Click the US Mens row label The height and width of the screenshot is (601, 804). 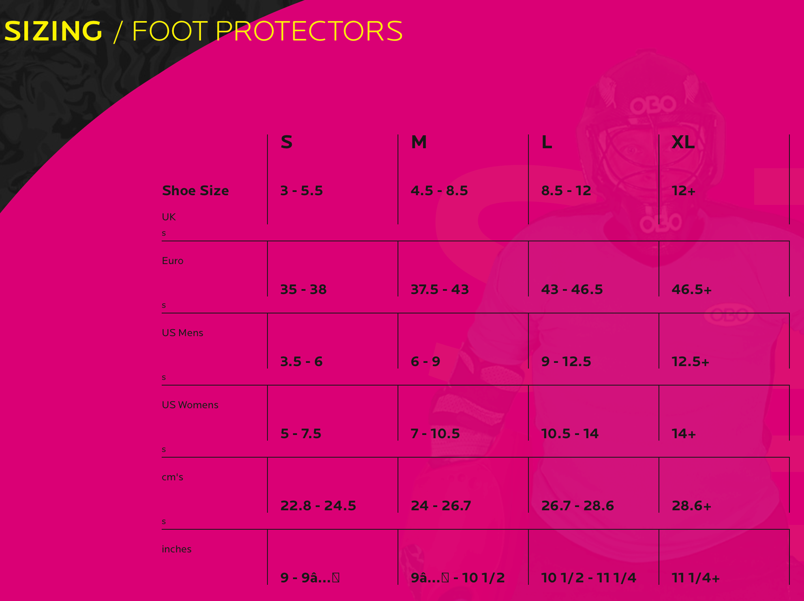182,333
